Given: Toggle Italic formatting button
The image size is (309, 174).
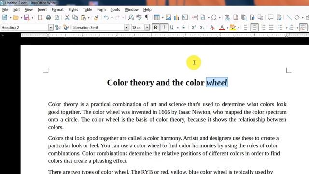Looking at the screenshot, I should pos(164,28).
